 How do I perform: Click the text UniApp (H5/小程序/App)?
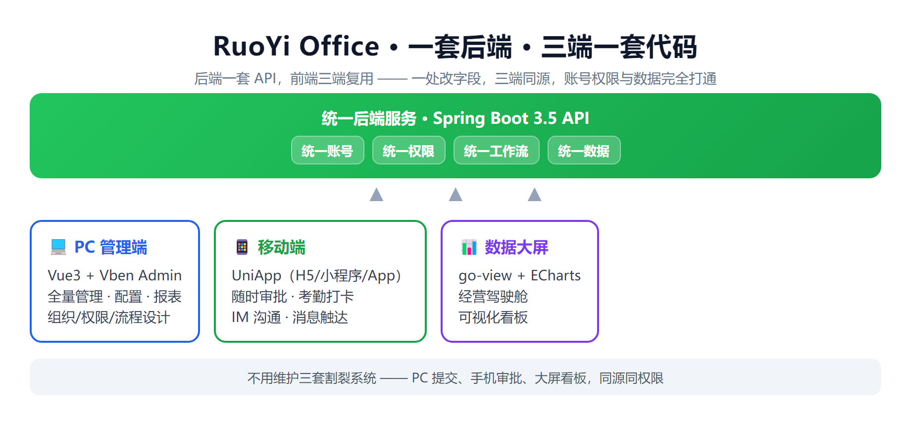(x=316, y=275)
